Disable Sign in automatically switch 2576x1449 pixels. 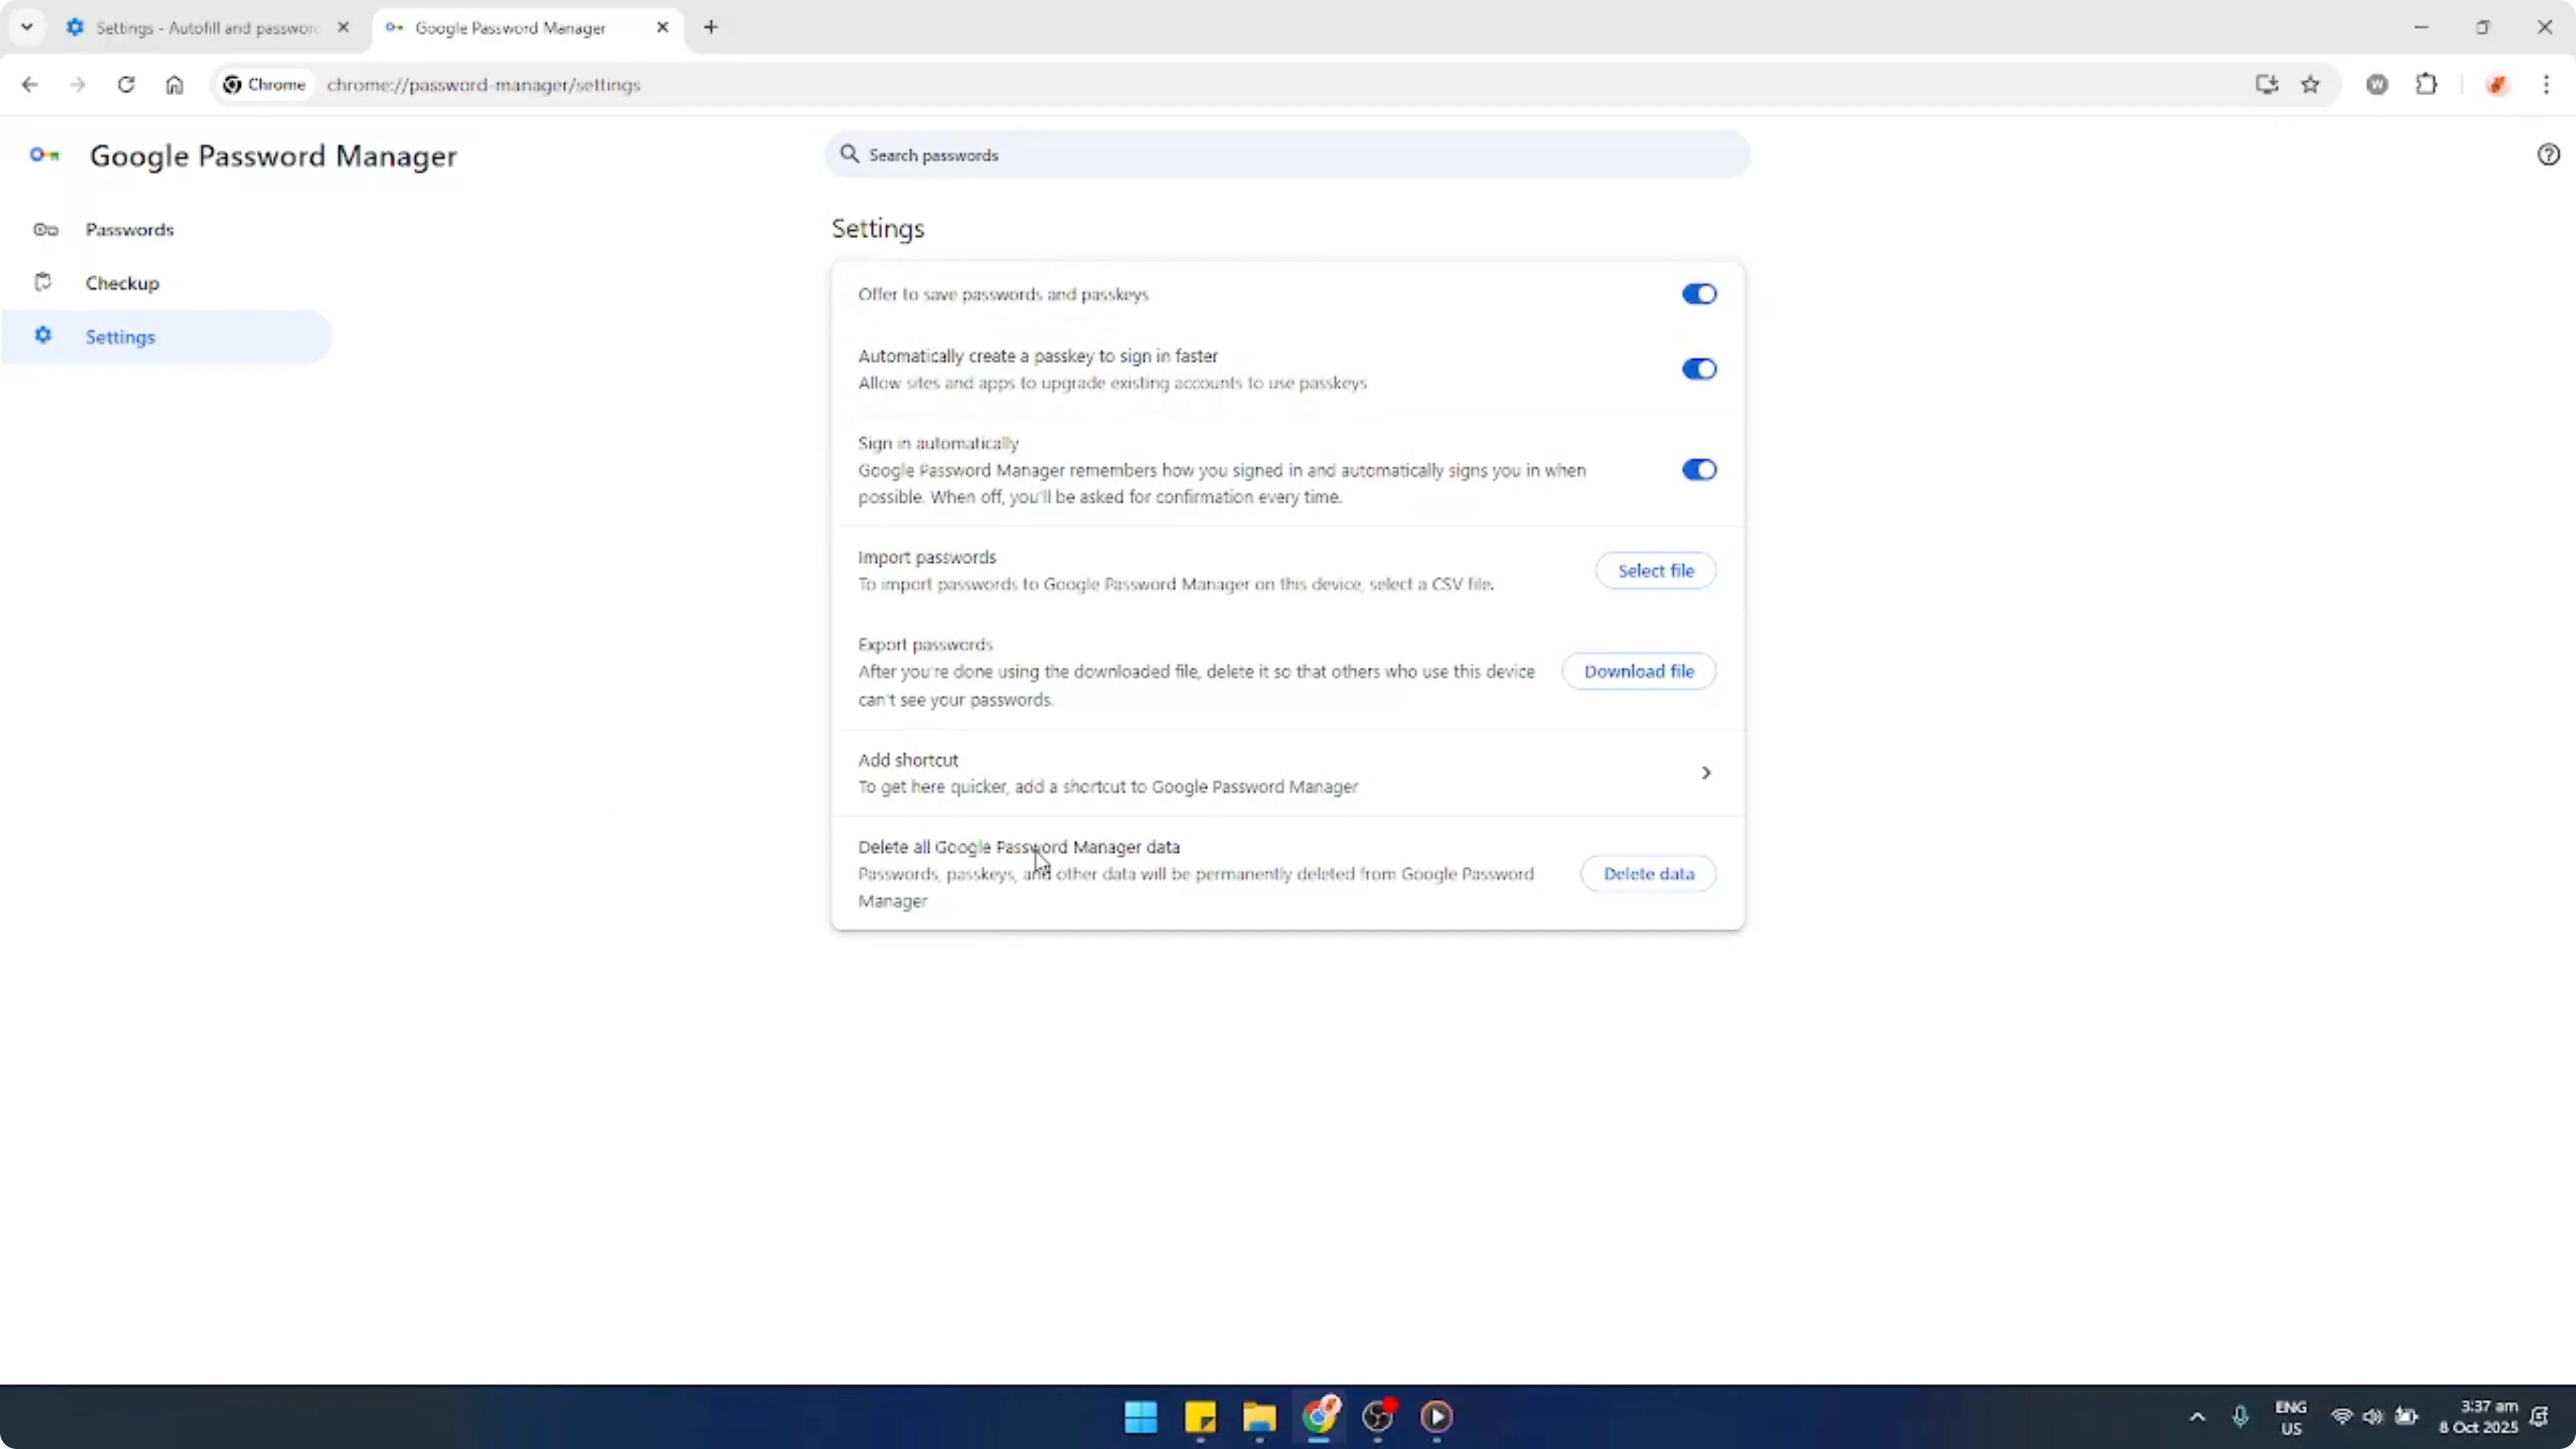pos(1698,470)
